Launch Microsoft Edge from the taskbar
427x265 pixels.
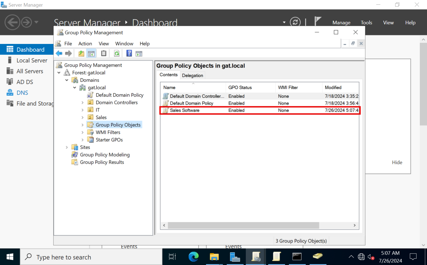193,257
